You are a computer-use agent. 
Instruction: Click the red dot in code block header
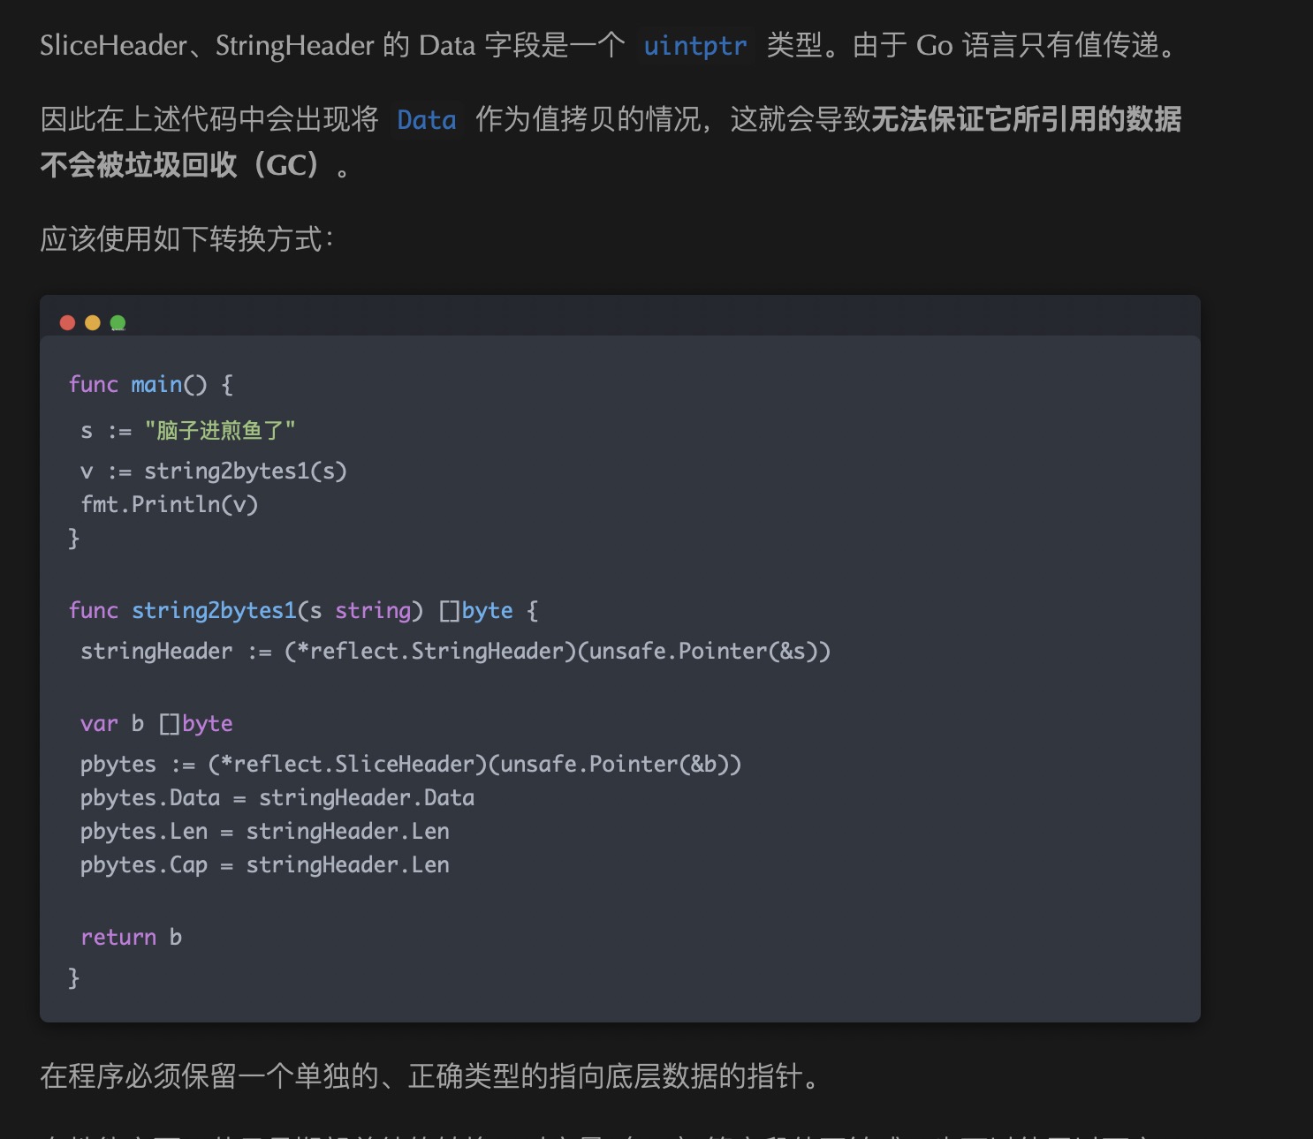pos(67,323)
